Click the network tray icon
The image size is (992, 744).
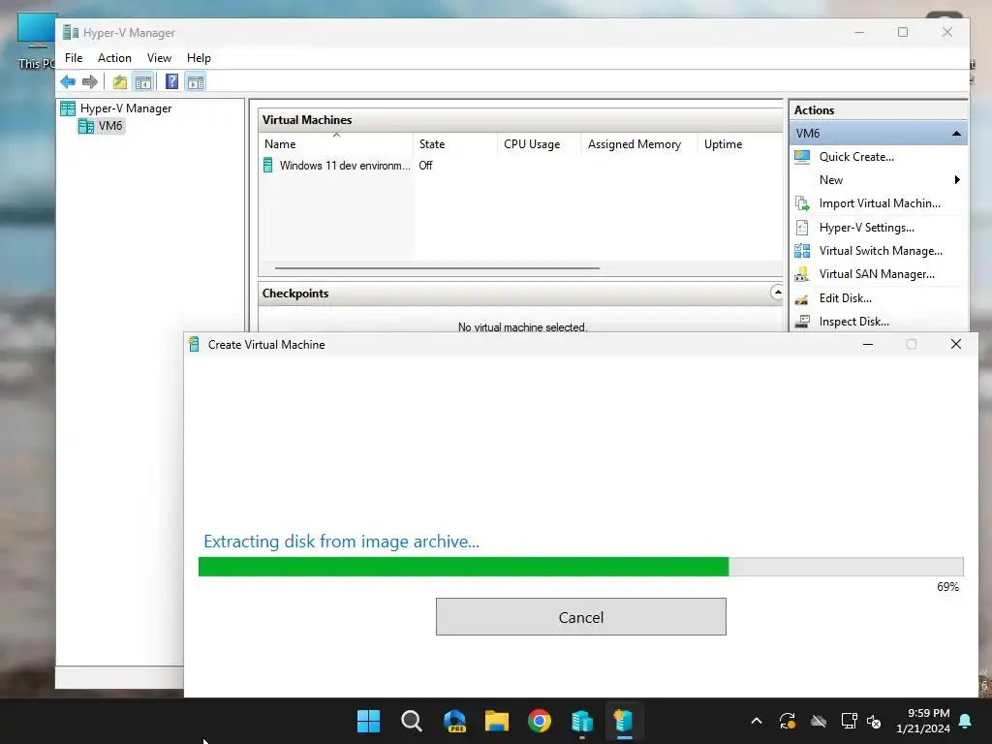coord(849,721)
